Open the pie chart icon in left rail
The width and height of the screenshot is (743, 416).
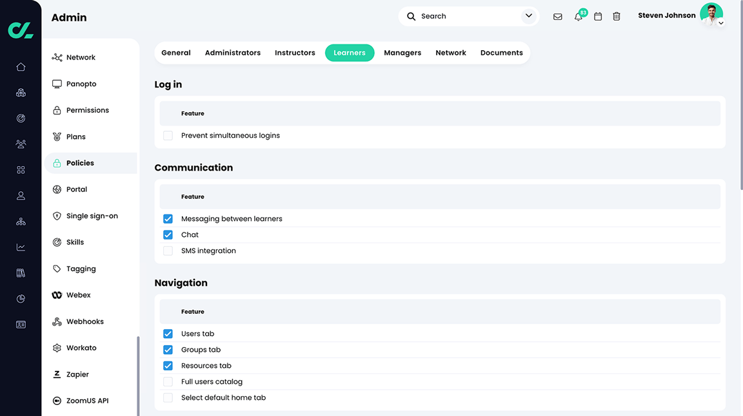coord(21,299)
